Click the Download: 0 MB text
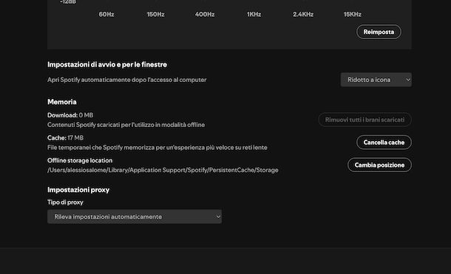The height and width of the screenshot is (274, 451). tap(70, 115)
